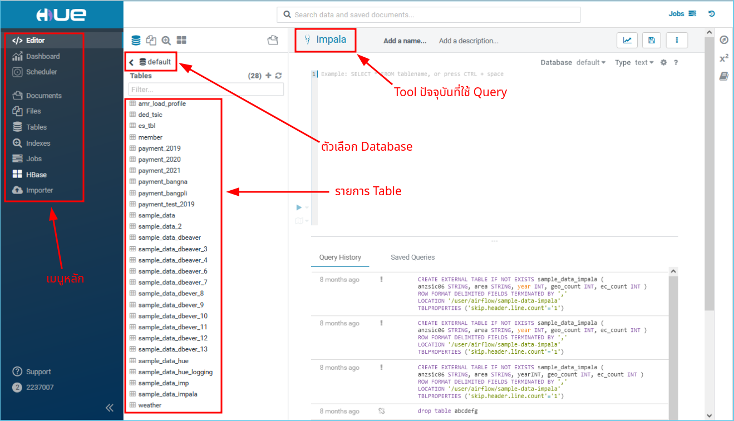
Task: Open the query history clock icon in header
Action: point(711,14)
